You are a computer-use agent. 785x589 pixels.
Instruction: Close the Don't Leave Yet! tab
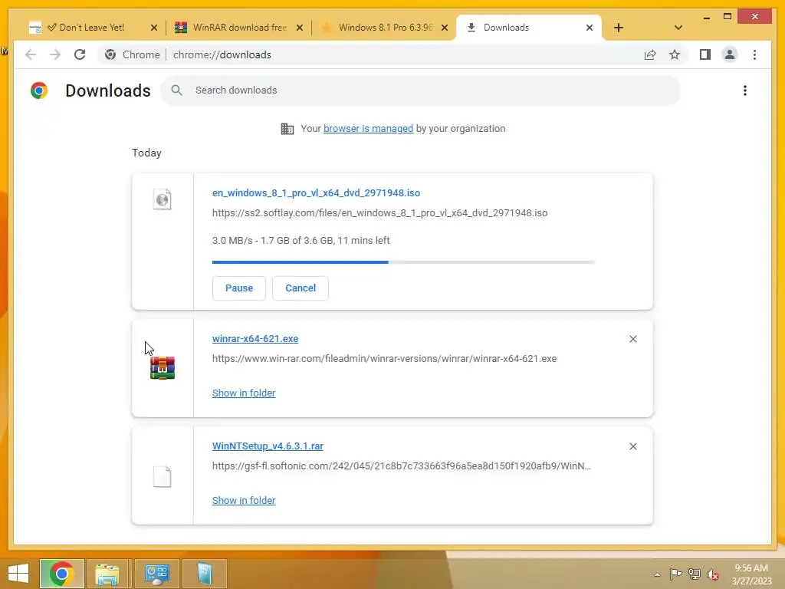[x=154, y=28]
